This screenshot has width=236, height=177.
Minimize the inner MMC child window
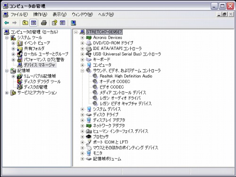click(x=219, y=15)
